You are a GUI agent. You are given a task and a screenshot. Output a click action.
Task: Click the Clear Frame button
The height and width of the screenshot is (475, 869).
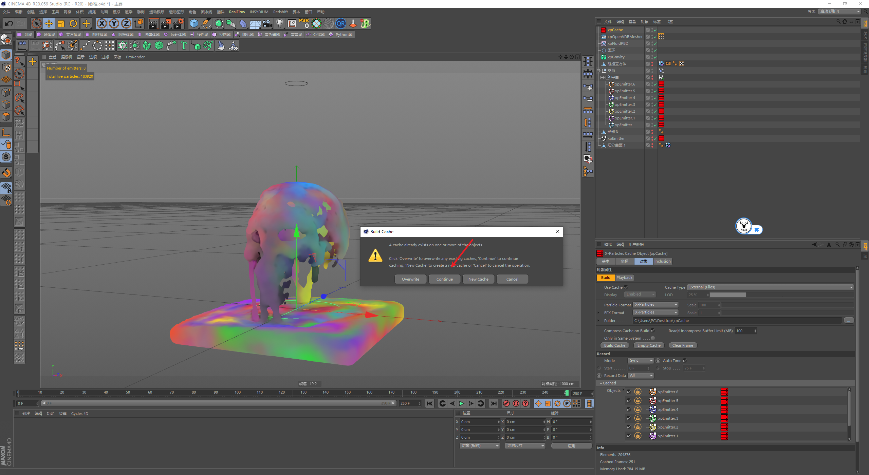[683, 345]
